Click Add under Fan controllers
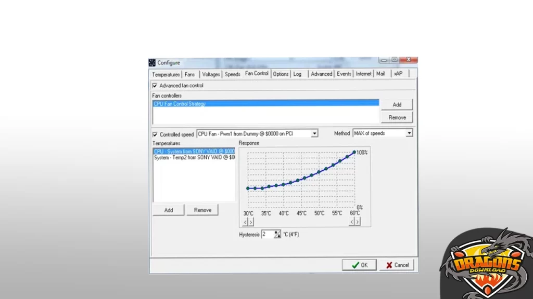The height and width of the screenshot is (299, 533). click(397, 104)
